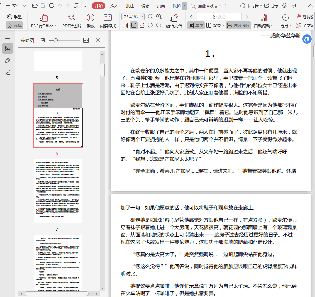This screenshot has width=315, height=297.
Task: Switch to the 页面 tab
Action: [161, 6]
